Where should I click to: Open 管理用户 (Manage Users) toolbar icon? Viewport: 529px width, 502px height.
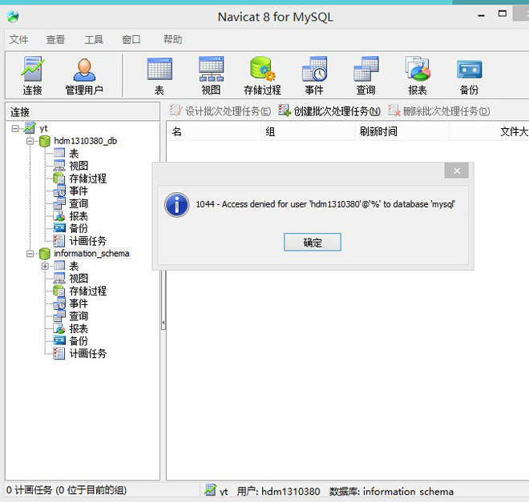pyautogui.click(x=84, y=76)
